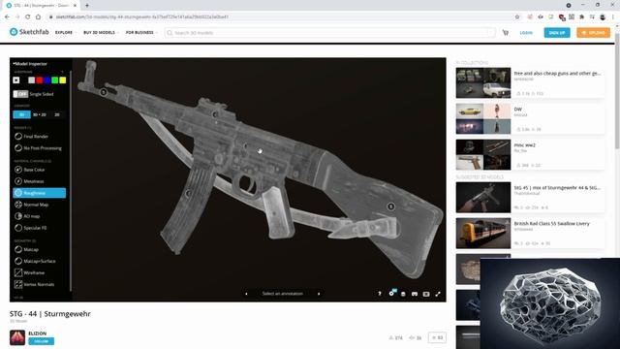620x349 pixels.
Task: Show the Base Color channel
Action: (30, 170)
